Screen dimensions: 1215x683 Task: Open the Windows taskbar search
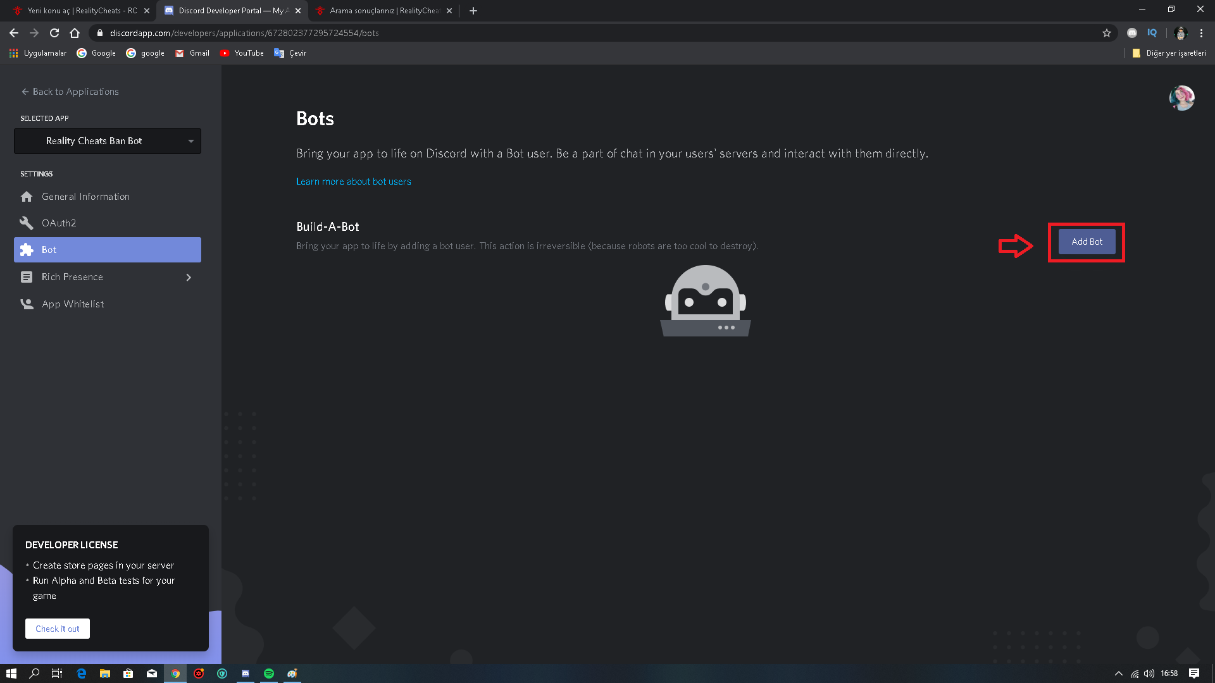tap(34, 674)
